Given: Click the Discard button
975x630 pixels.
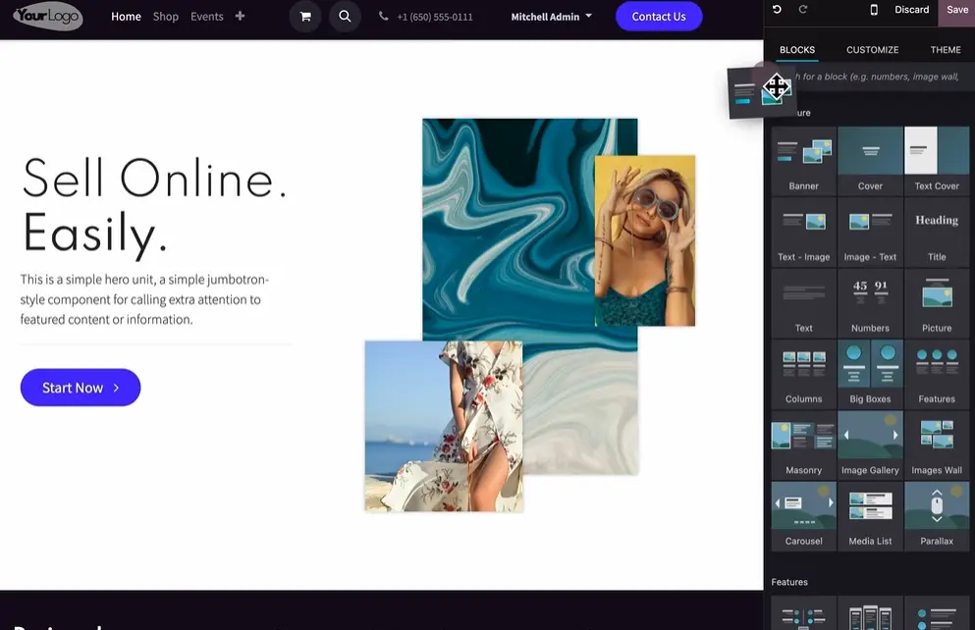Looking at the screenshot, I should pyautogui.click(x=911, y=10).
